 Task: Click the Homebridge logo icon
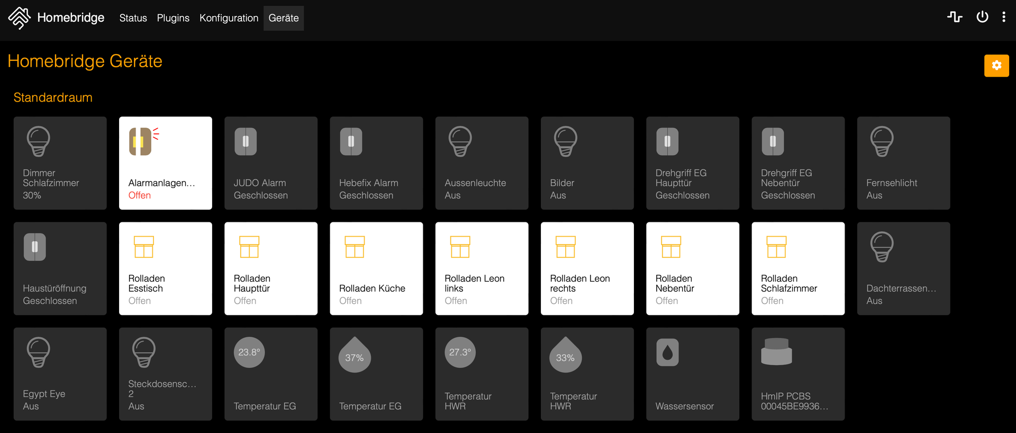coord(19,17)
